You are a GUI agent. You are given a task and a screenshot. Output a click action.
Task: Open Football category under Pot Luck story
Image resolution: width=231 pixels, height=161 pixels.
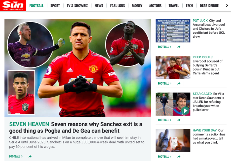165,47
